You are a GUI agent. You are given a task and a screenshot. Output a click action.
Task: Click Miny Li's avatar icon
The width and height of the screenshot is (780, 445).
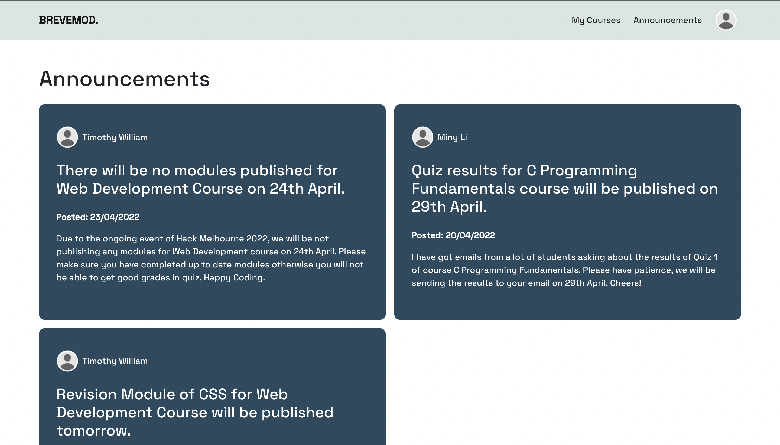422,137
